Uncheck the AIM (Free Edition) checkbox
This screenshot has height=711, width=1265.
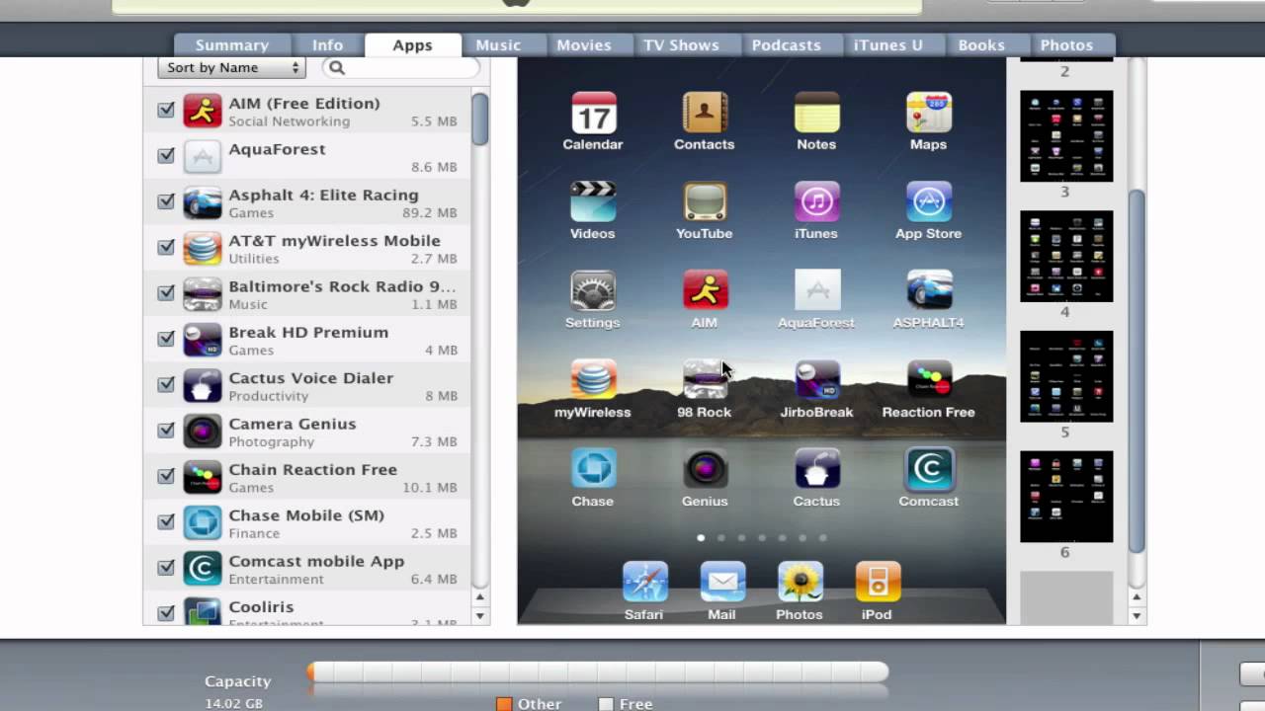click(166, 110)
